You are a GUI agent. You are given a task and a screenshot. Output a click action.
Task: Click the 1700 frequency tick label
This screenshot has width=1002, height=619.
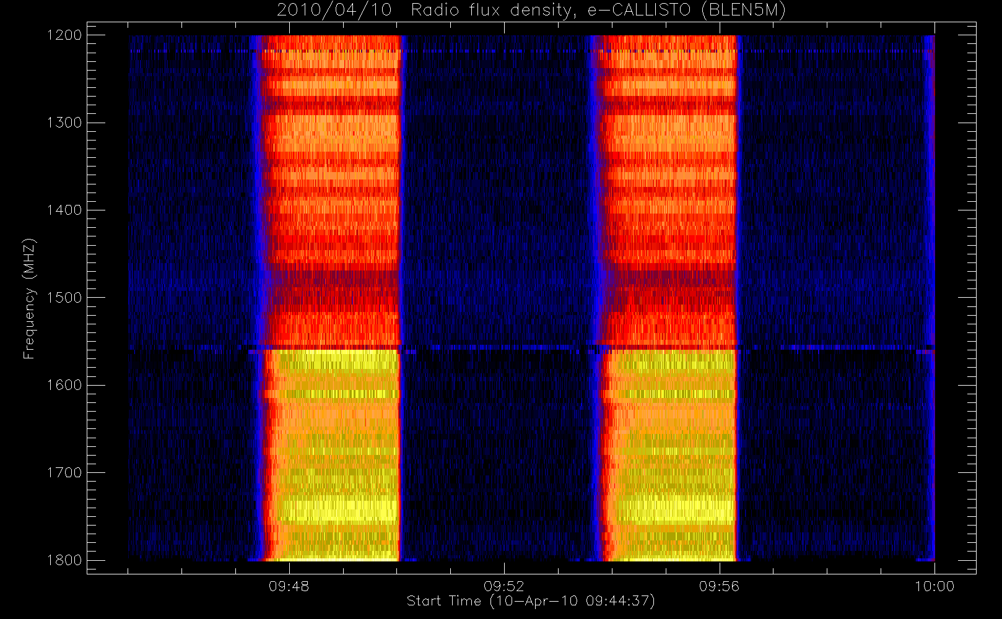(x=64, y=472)
